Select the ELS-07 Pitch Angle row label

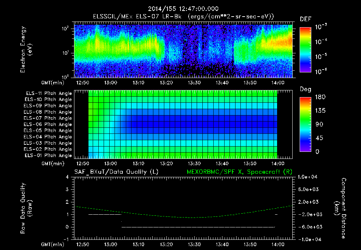(x=48, y=118)
